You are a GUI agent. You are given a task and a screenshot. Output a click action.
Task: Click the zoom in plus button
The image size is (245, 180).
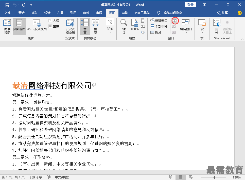(x=228, y=177)
